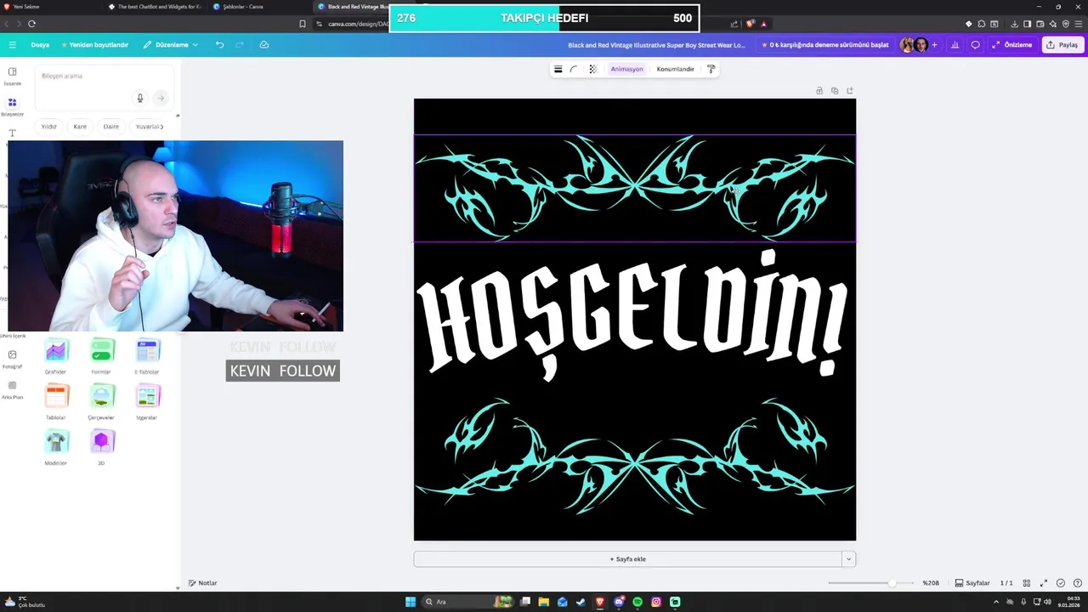1088x612 pixels.
Task: Select the HOŞGELDİN! text on canvas
Action: click(634, 314)
